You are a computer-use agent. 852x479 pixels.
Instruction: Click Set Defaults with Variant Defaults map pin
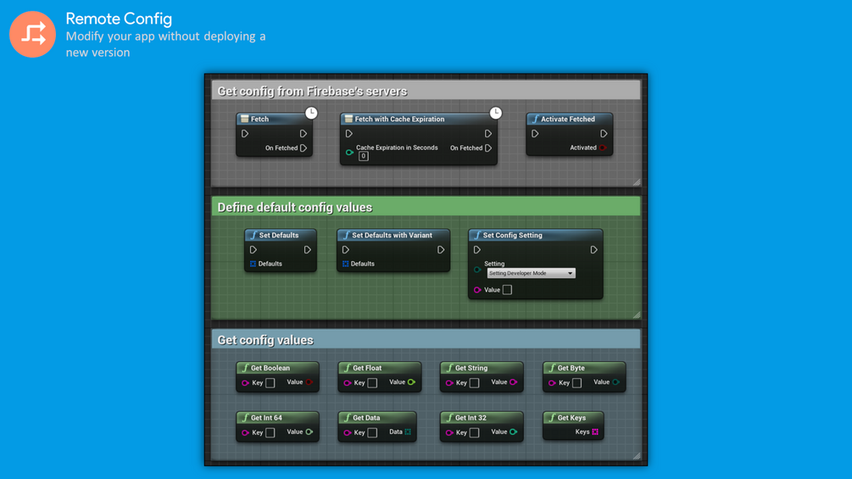[345, 264]
